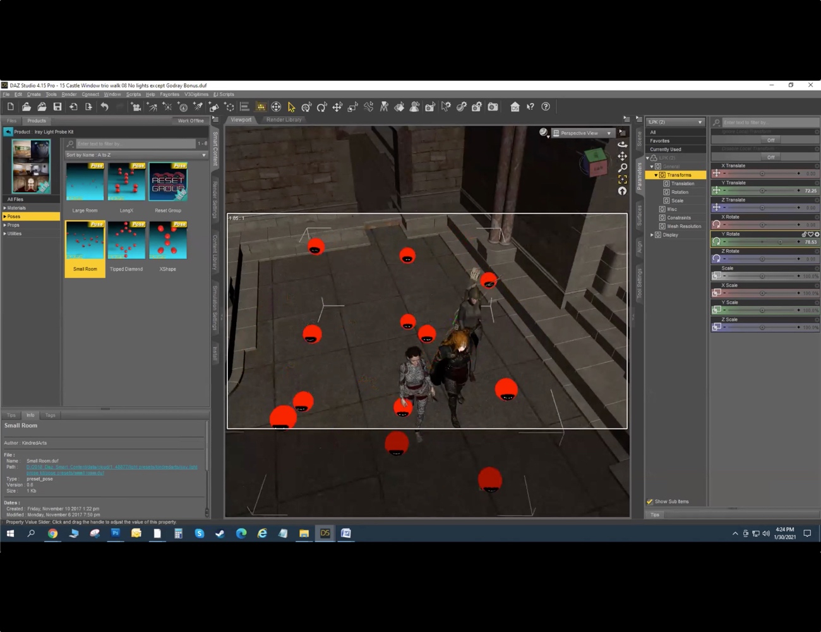Select the Currently Used filter

pyautogui.click(x=676, y=150)
